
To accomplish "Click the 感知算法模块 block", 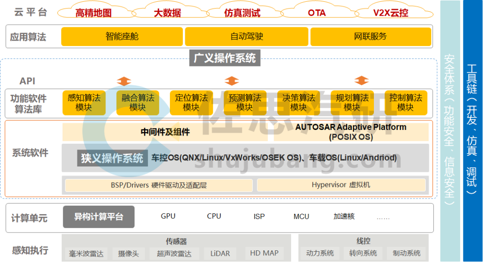I will 84,103.
